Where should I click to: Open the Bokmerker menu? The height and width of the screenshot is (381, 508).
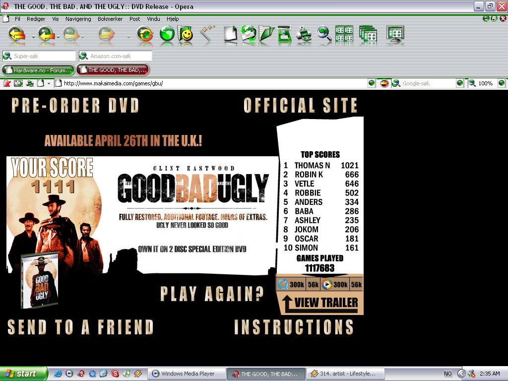tap(110, 19)
